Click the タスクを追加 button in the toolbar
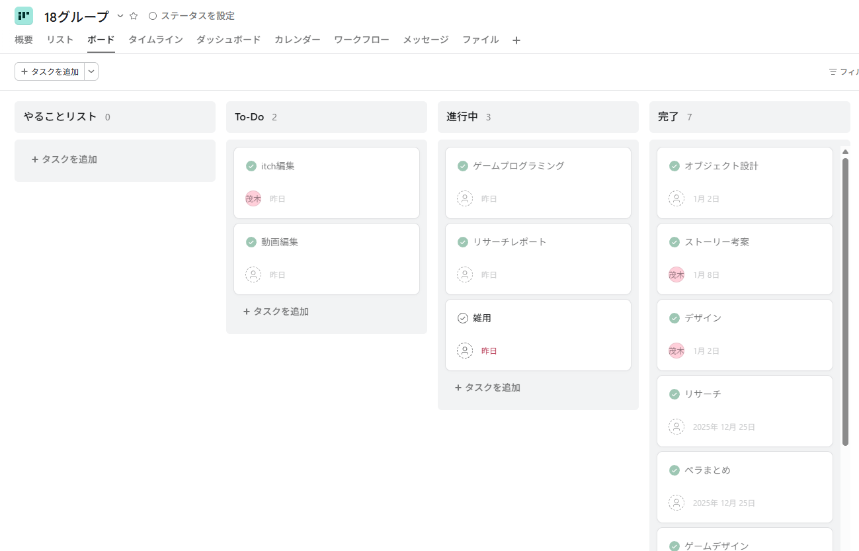The width and height of the screenshot is (859, 551). 50,71
